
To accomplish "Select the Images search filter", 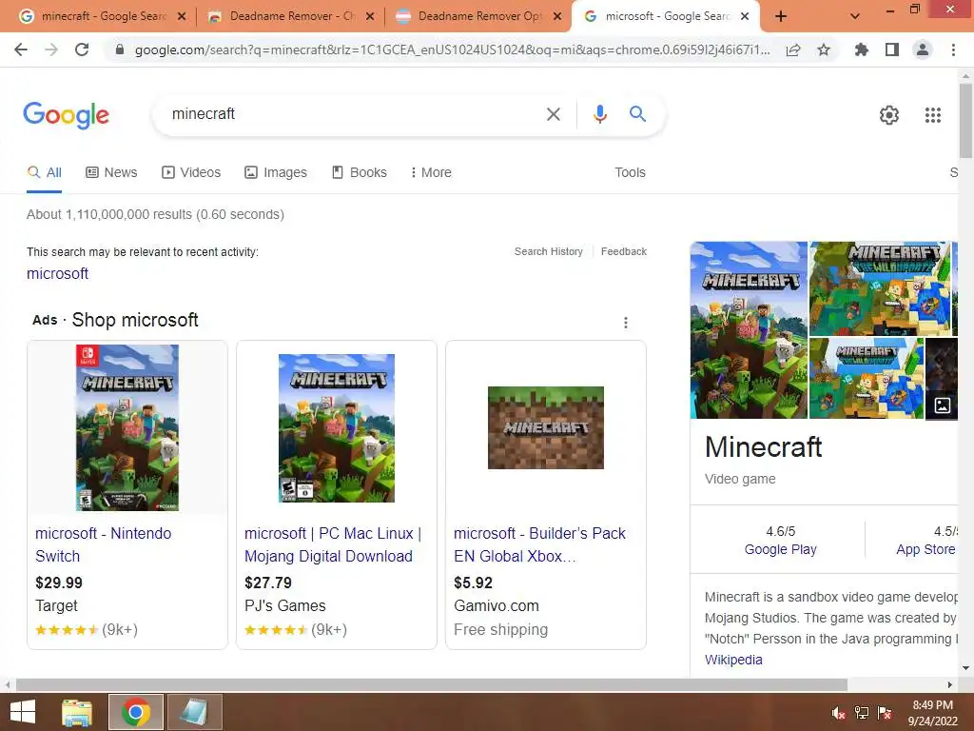I will click(x=276, y=173).
